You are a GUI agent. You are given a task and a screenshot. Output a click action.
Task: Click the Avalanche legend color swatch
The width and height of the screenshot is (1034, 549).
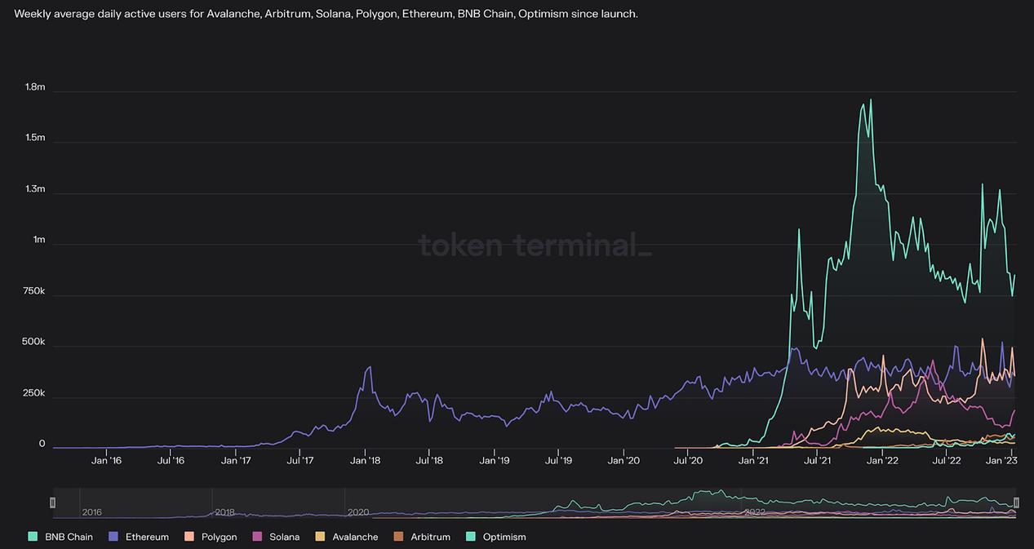point(320,537)
